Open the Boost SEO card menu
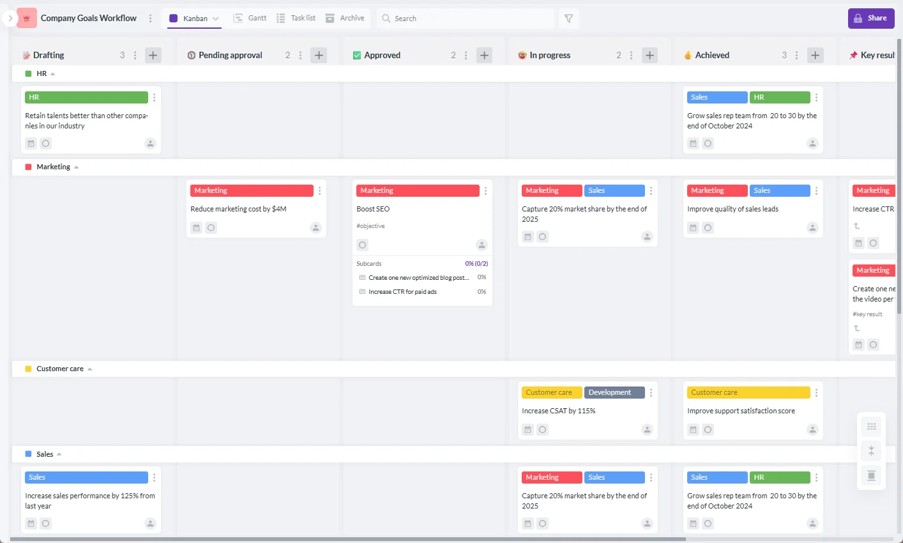This screenshot has width=903, height=543. coord(485,190)
